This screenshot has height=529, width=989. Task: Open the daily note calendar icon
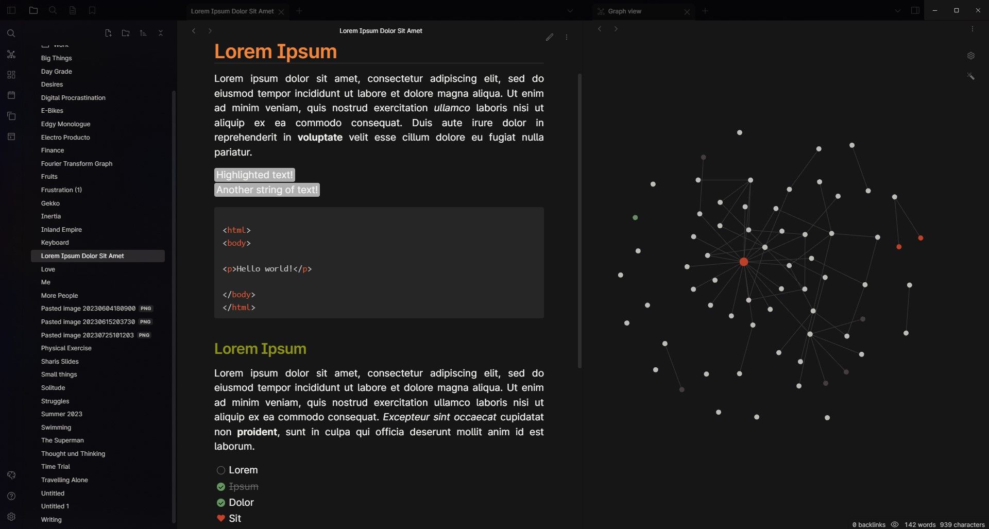pyautogui.click(x=11, y=95)
